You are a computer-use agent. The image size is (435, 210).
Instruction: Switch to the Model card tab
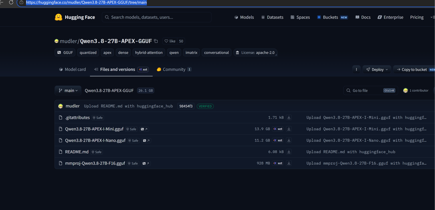pyautogui.click(x=72, y=69)
